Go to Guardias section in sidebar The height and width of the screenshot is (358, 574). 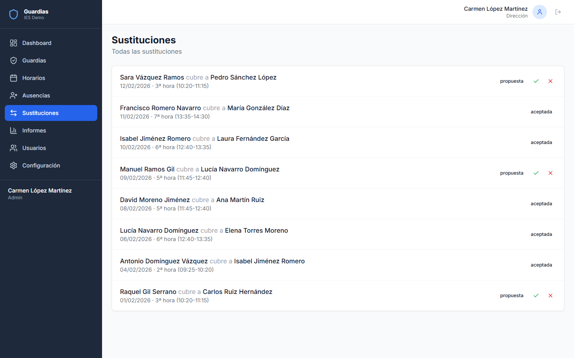(34, 60)
